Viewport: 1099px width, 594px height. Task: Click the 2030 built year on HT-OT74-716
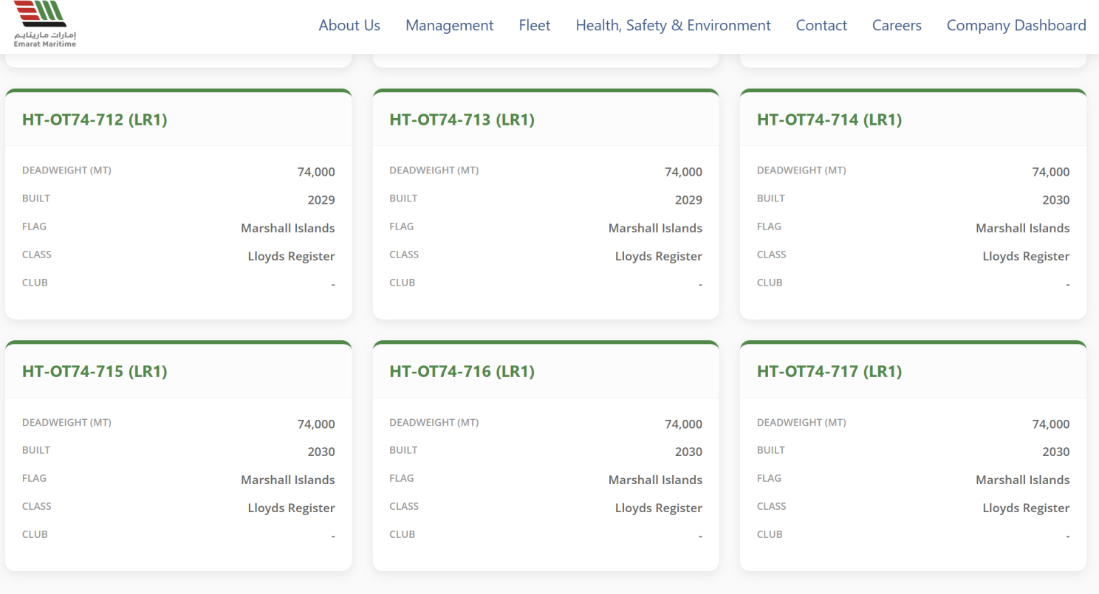click(x=688, y=452)
